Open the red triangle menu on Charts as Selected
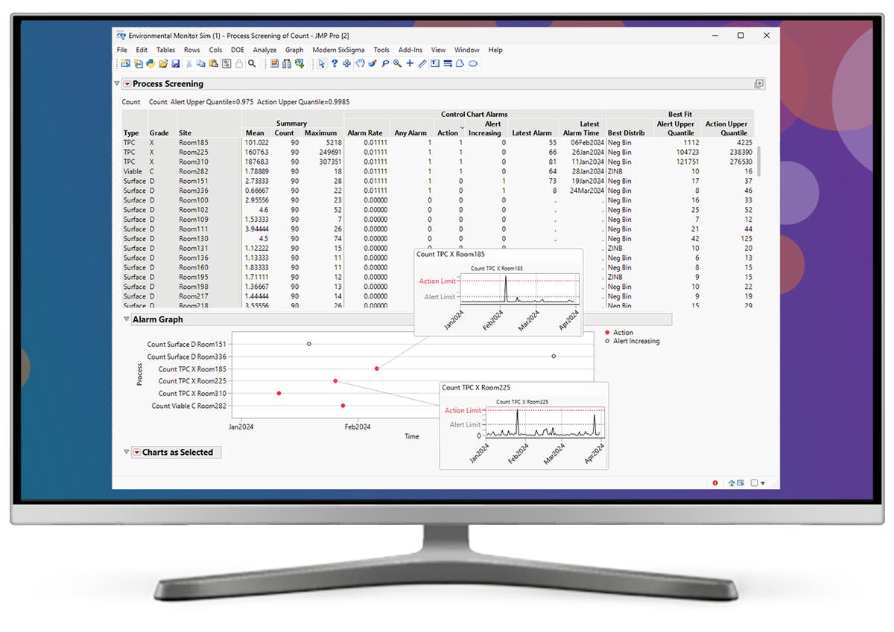 click(136, 452)
